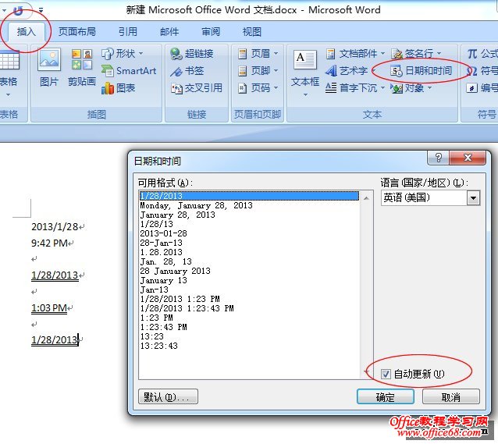Switch to the 页面布局 tab
The width and height of the screenshot is (498, 444).
click(77, 31)
